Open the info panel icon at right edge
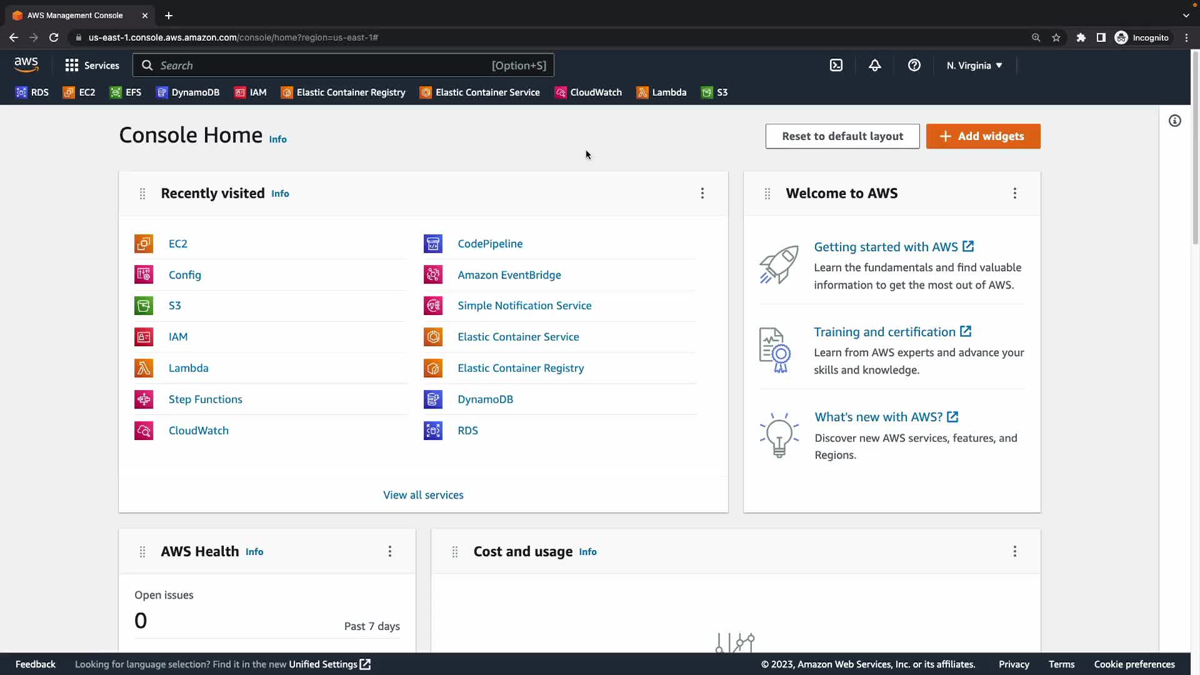The image size is (1200, 675). coord(1174,121)
